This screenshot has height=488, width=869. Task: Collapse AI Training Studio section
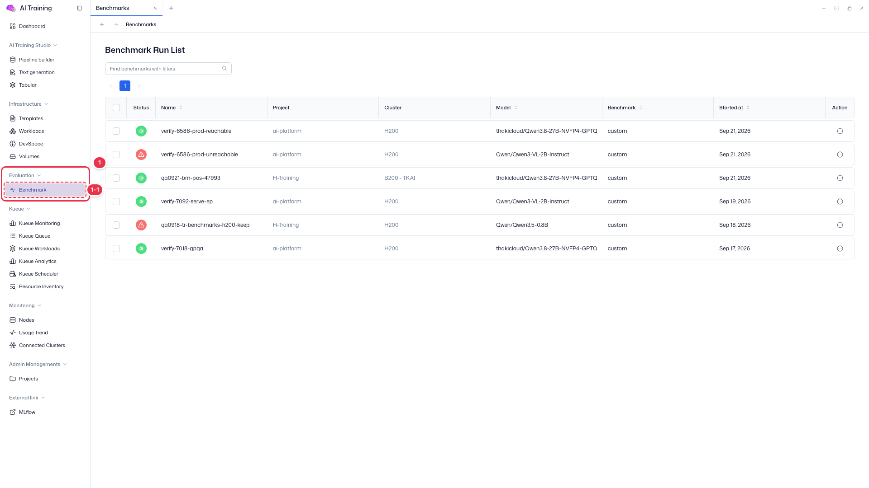click(33, 45)
